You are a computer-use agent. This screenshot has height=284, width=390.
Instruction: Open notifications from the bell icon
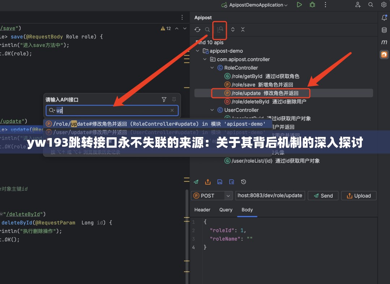pos(384,17)
